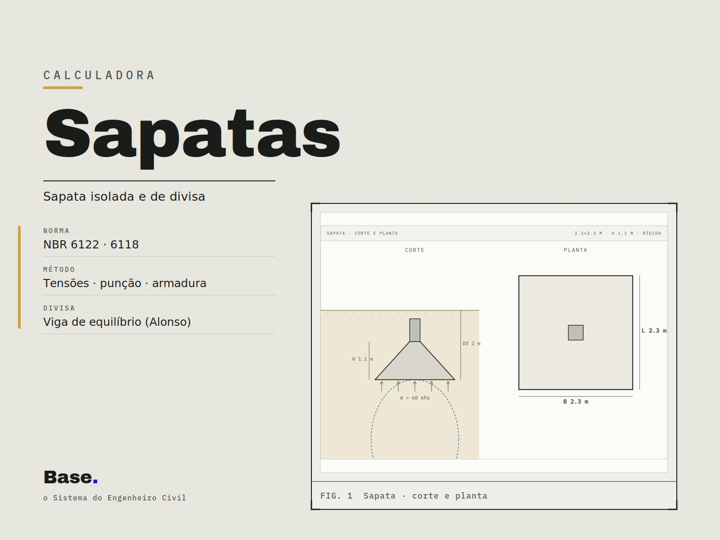Click the σ = 60 kPa pressure label

415,398
